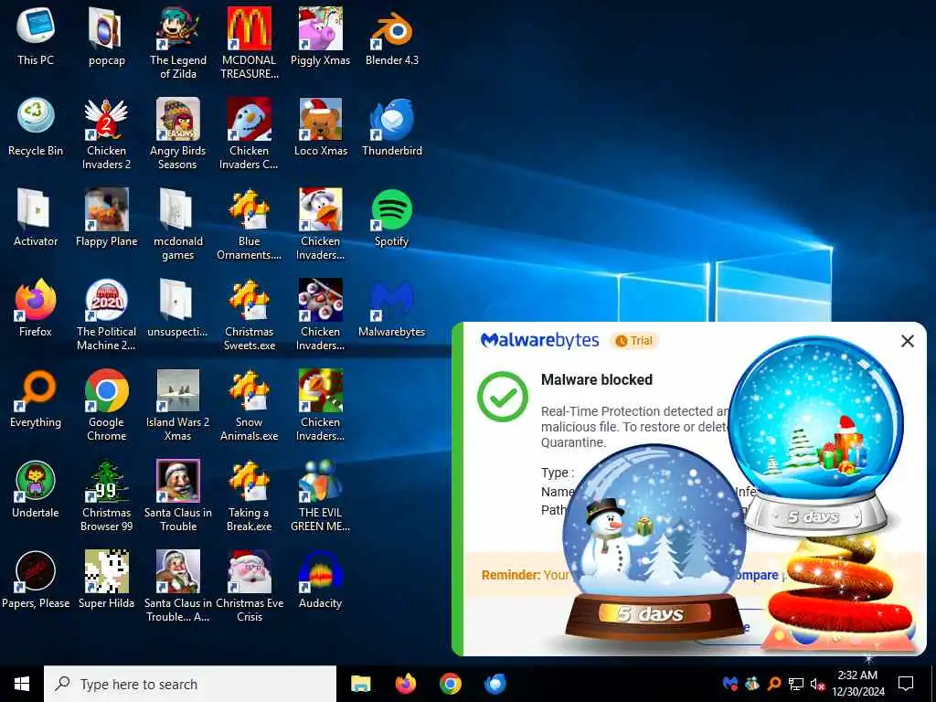936x702 pixels.
Task: Open The Political Machine 2020 icon
Action: pos(106,314)
